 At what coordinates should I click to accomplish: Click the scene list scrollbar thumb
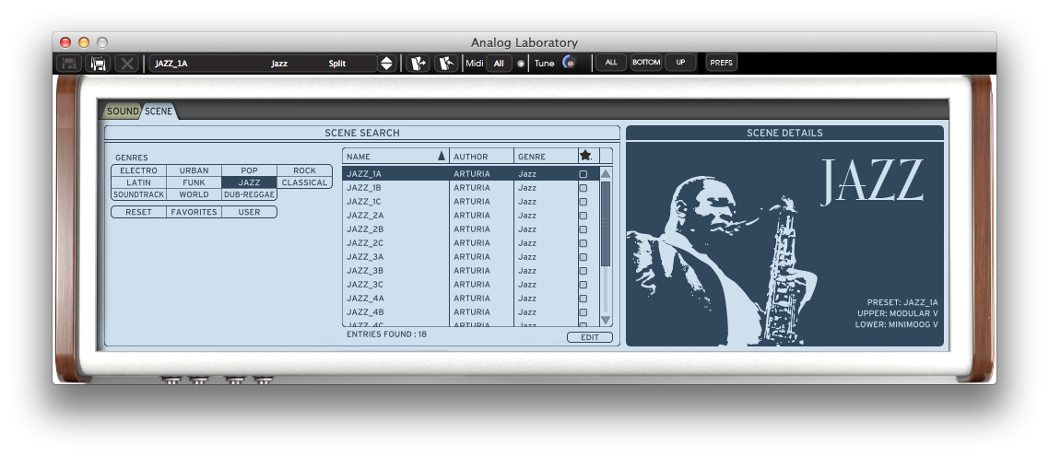click(x=606, y=224)
